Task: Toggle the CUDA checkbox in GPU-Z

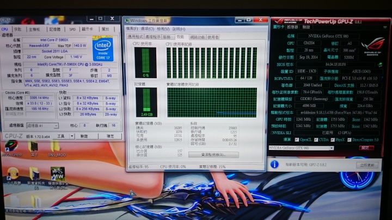Action: (316, 140)
